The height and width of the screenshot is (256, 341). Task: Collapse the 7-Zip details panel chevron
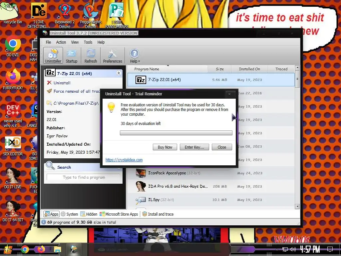[119, 73]
